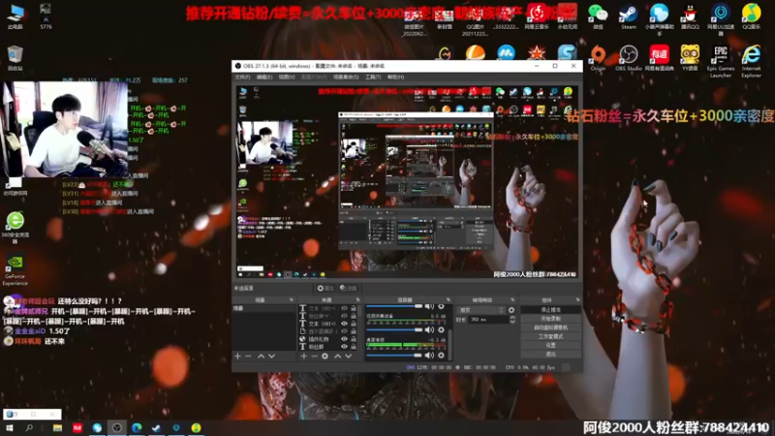775x436 pixels.
Task: Mute the 视频采集设备 speaker icon
Action: coord(429,329)
